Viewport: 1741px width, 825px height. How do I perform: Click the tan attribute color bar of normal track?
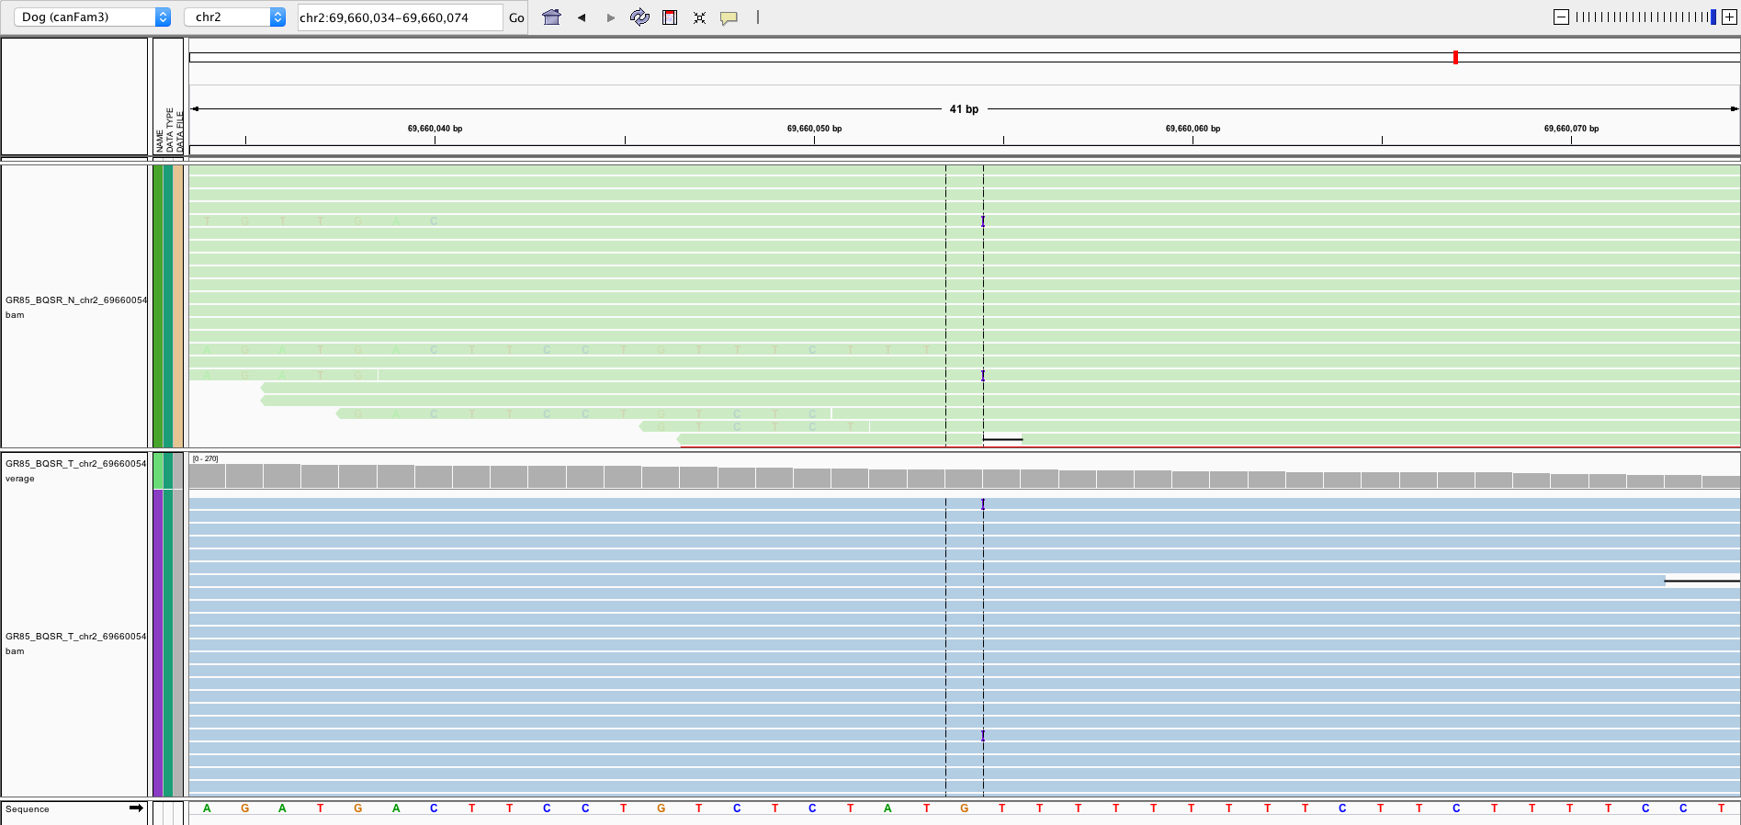coord(179,306)
